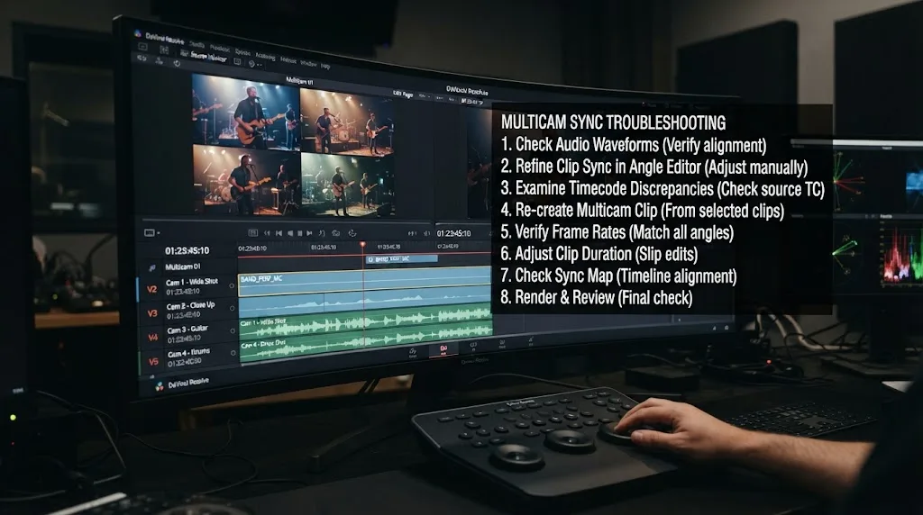Click the Multicam 01 viewer title
The height and width of the screenshot is (515, 923).
(x=299, y=80)
